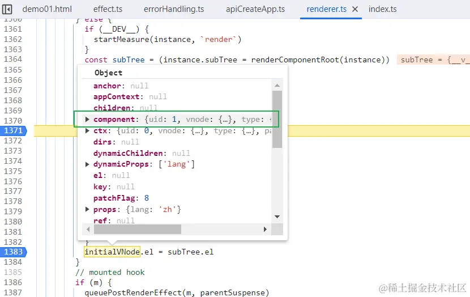The width and height of the screenshot is (470, 297).
Task: Expand the component property in popup
Action: [x=87, y=120]
